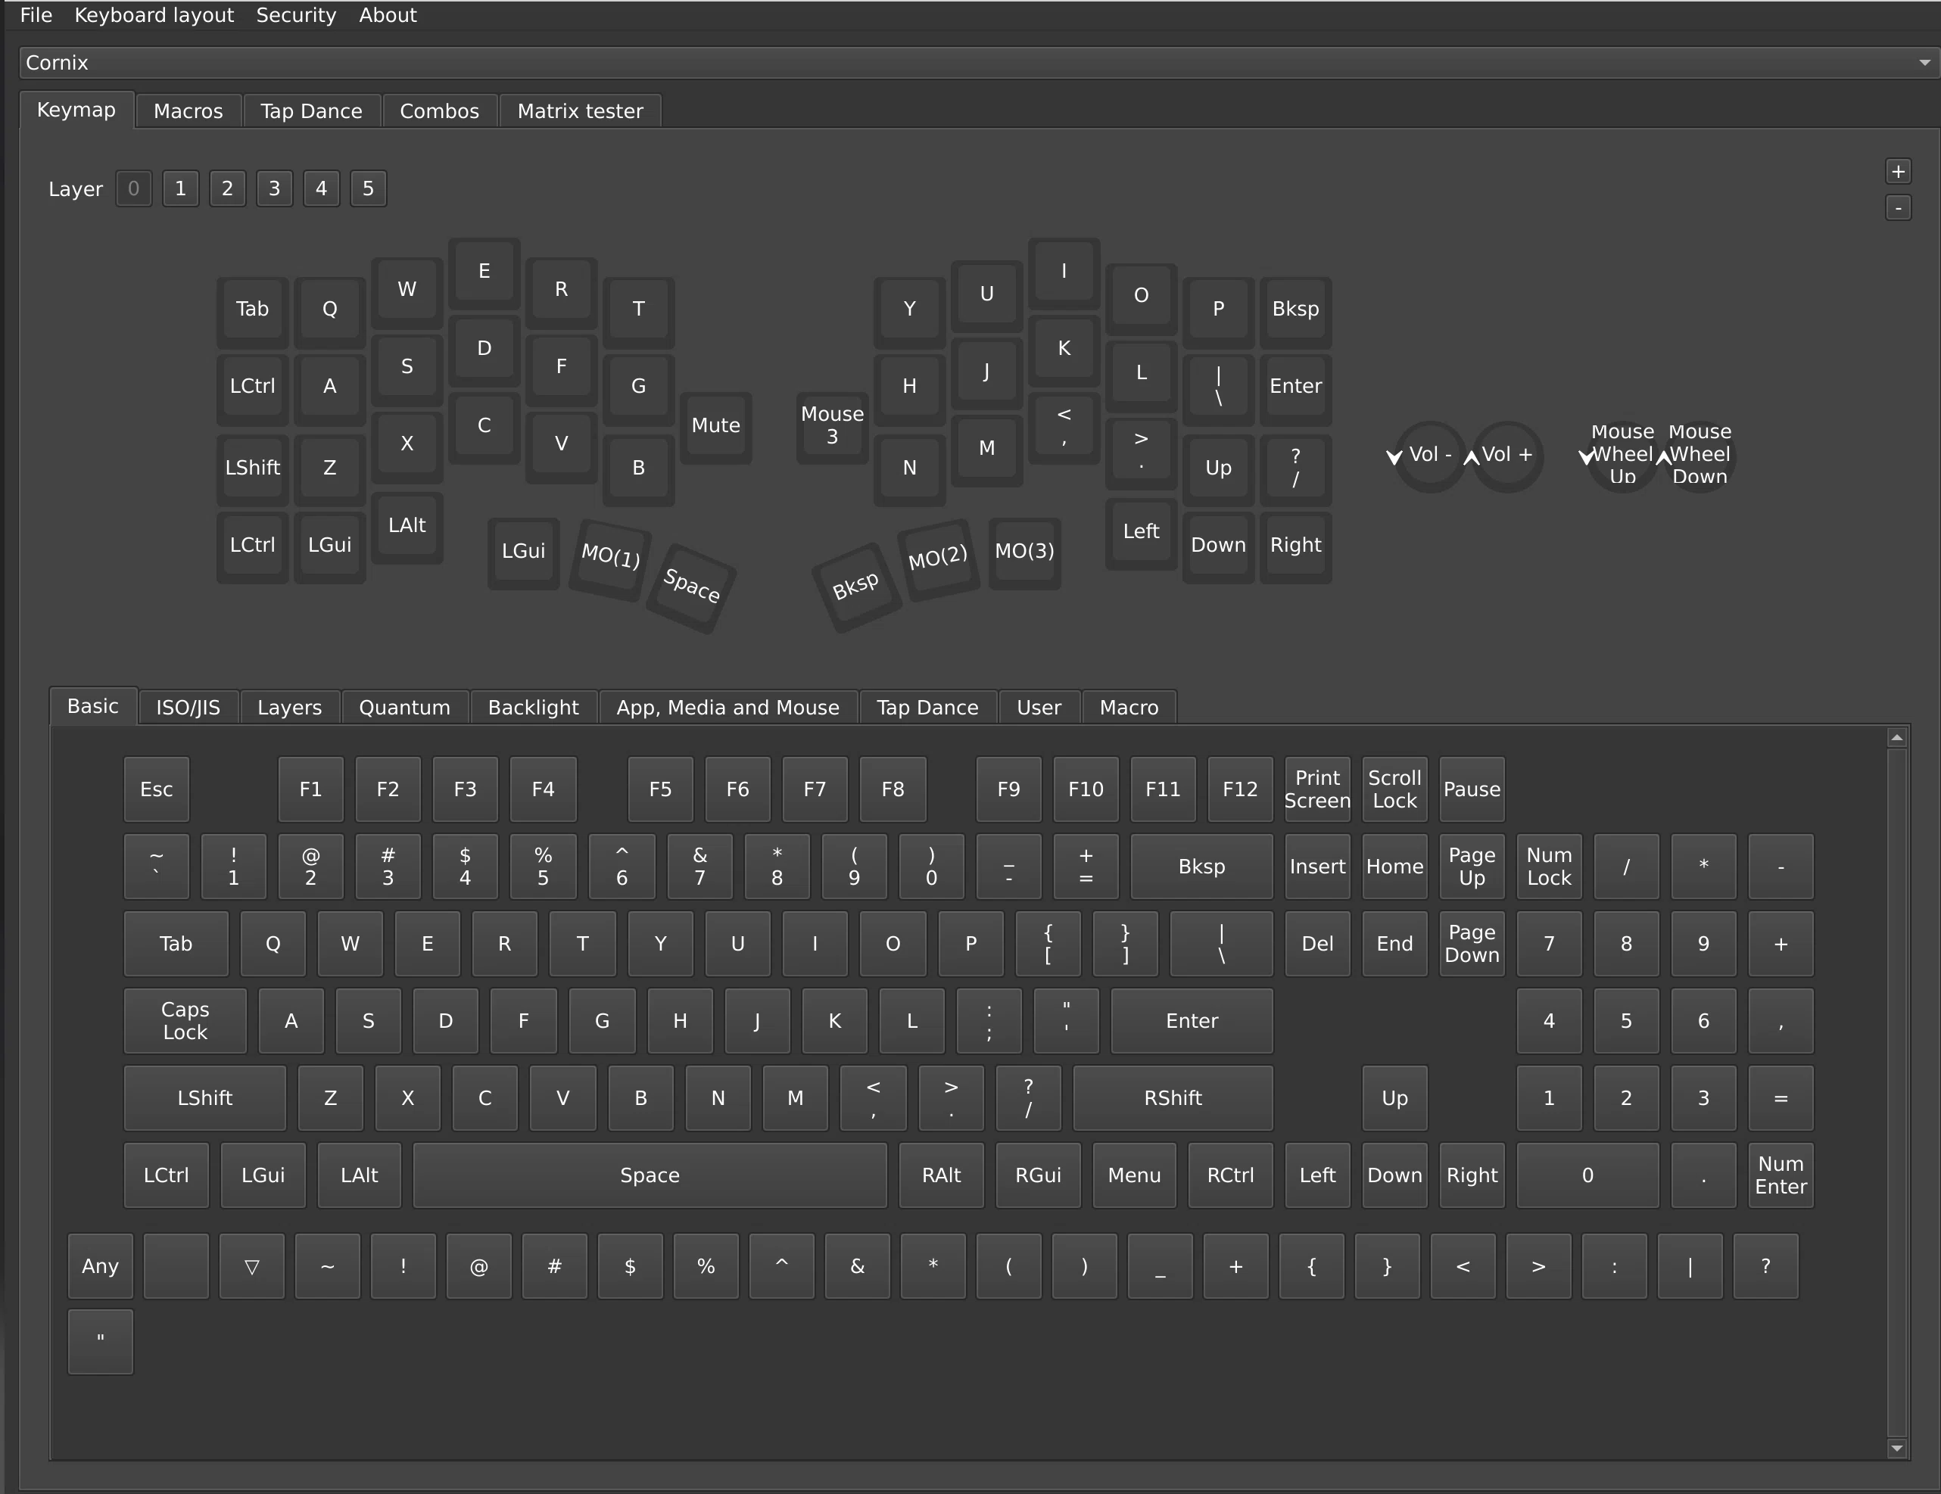Select the Vol - encoder action

(x=1430, y=456)
